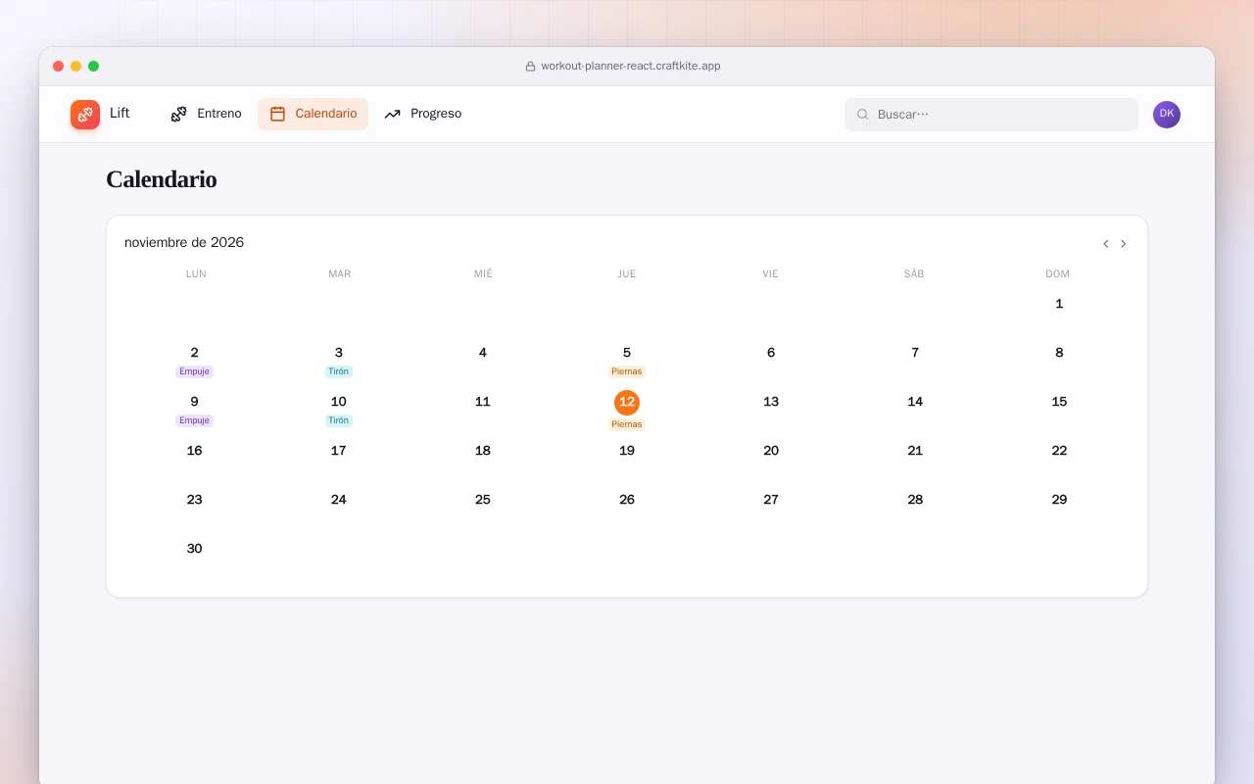Viewport: 1254px width, 784px height.
Task: Select day 28 in the calendar
Action: point(915,500)
